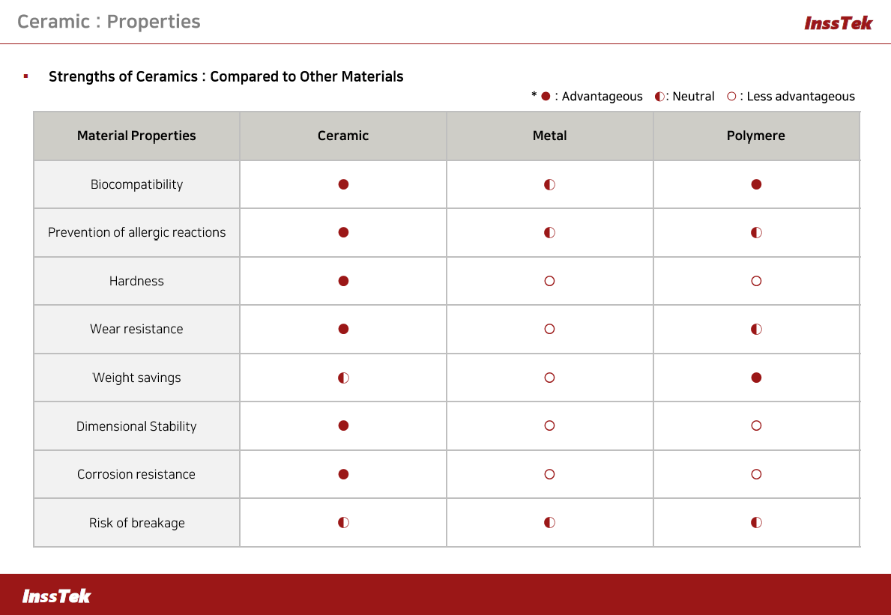Click the Dimensional Stability row label

coord(136,426)
